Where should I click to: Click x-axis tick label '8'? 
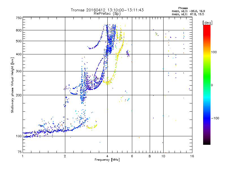click(x=150, y=156)
